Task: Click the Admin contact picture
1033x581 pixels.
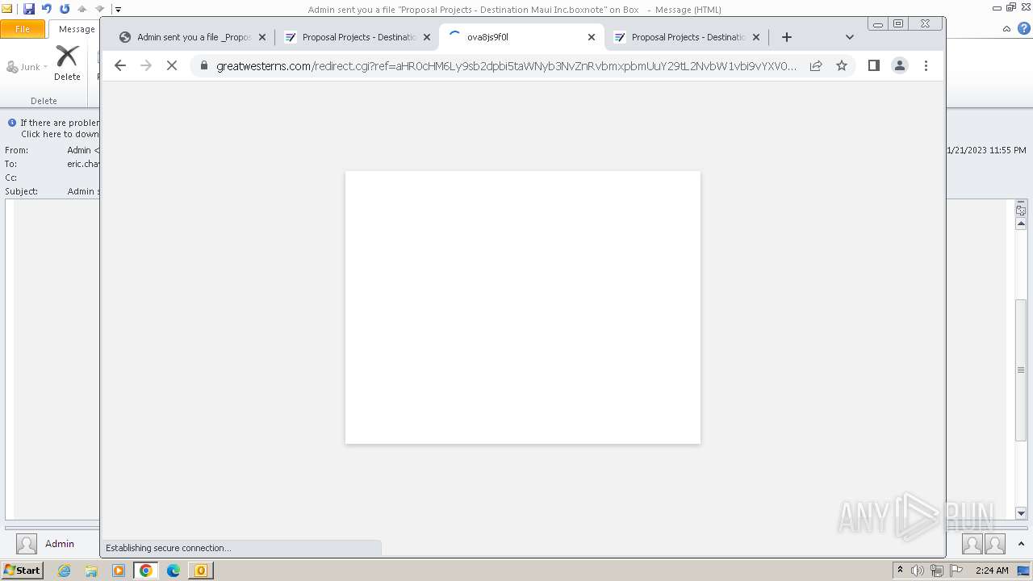Action: [27, 544]
